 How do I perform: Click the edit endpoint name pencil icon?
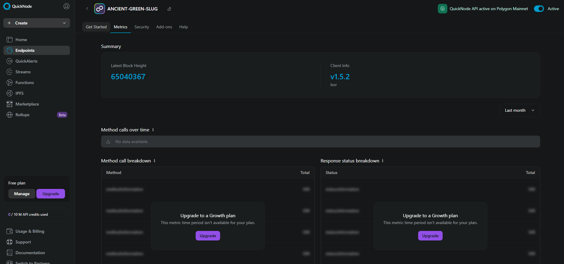(x=169, y=9)
